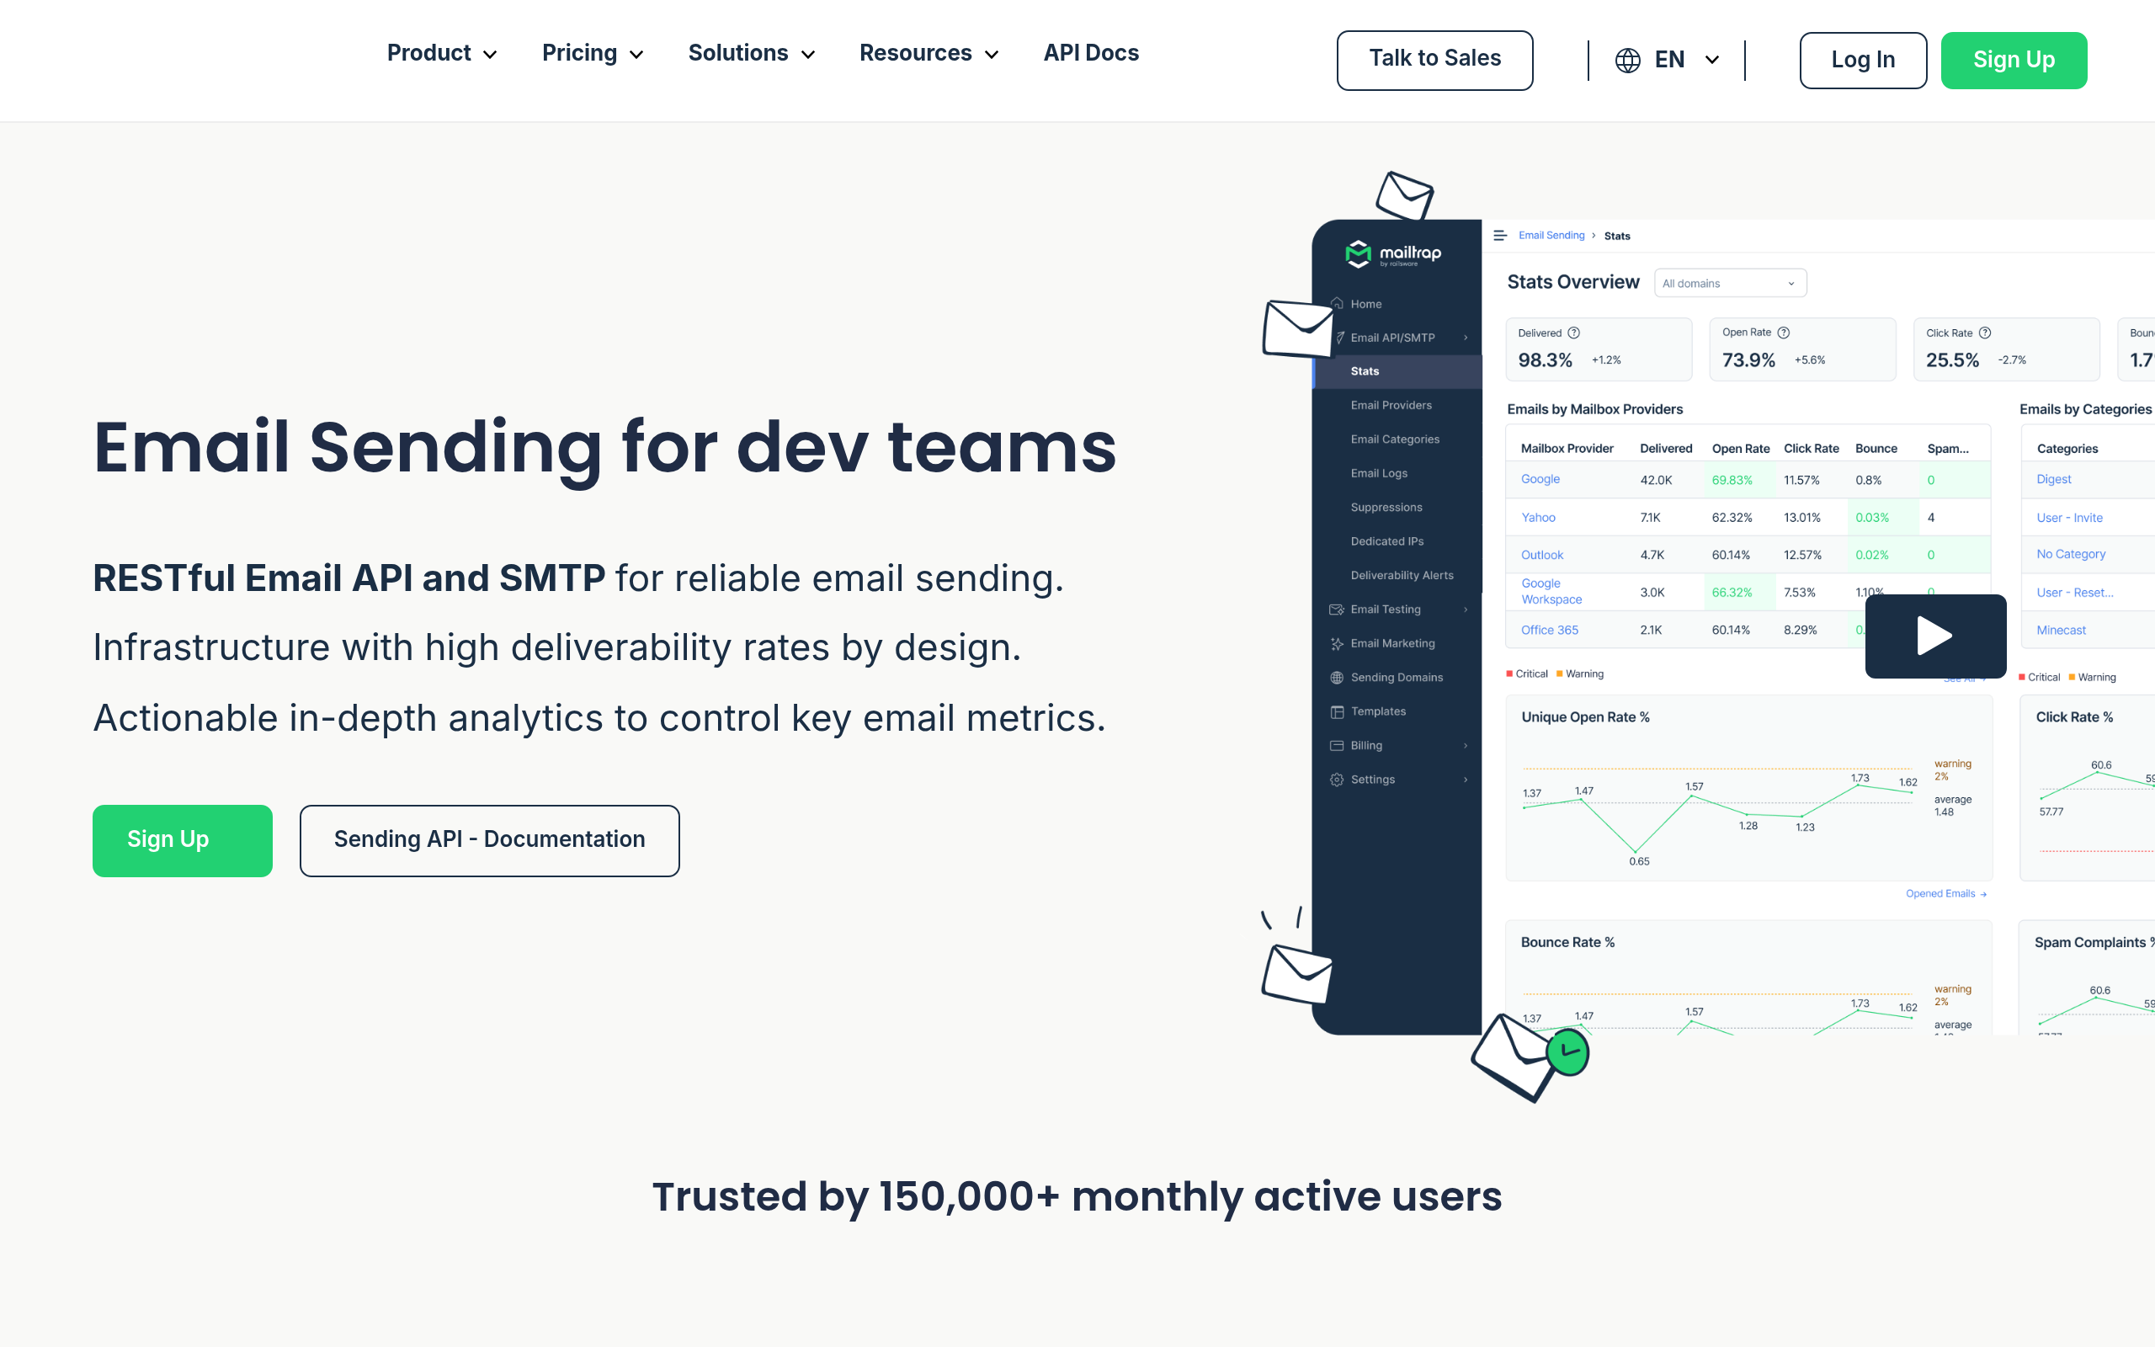Click the Talk to Sales button

click(1434, 60)
